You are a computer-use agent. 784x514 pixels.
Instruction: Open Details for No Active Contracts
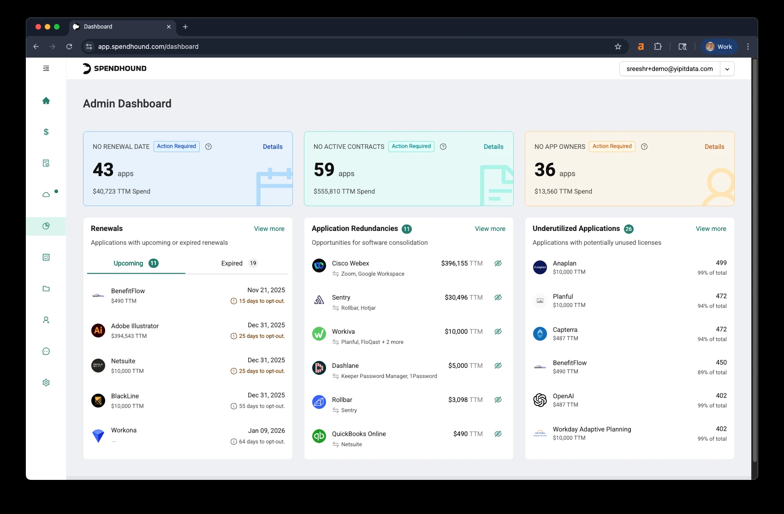point(493,147)
